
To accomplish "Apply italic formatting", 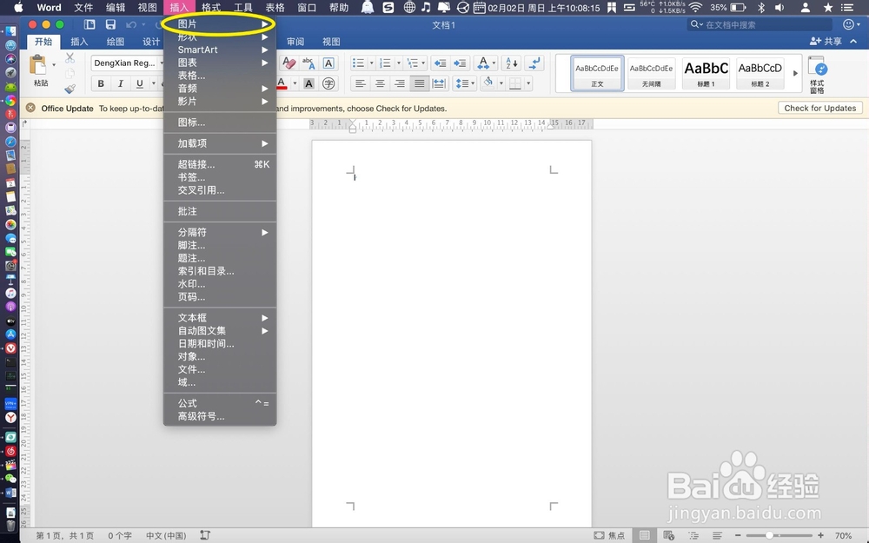I will 120,83.
